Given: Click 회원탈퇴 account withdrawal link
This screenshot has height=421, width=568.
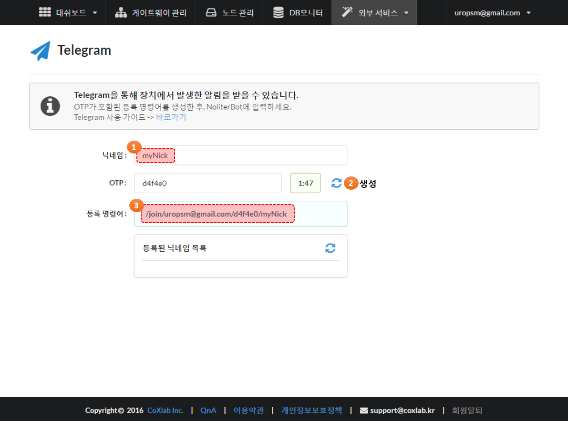Looking at the screenshot, I should [467, 411].
